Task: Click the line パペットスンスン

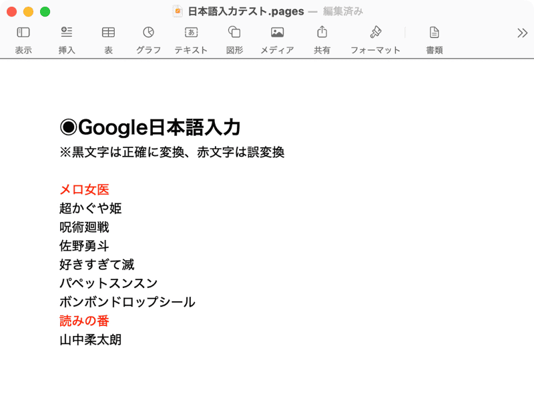Action: point(109,283)
